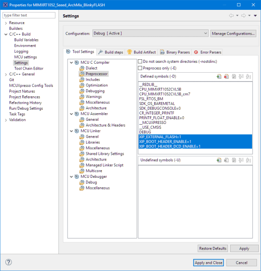Select the SDK_DEBUGCONSOLE=0 symbol
The width and height of the screenshot is (261, 271).
point(160,108)
